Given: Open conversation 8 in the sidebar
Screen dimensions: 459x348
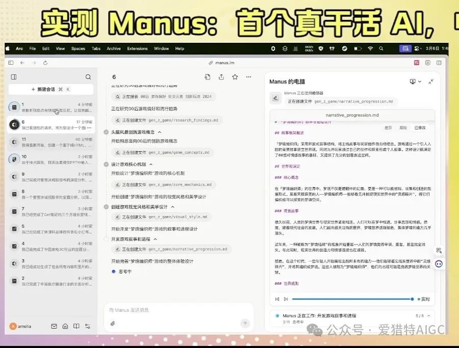Looking at the screenshot, I should pos(51,194).
